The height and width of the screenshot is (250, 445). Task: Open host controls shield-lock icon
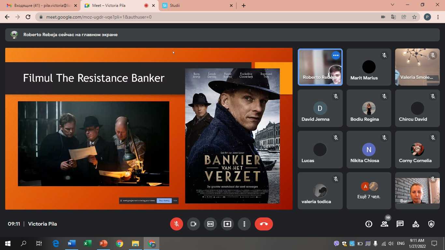[431, 224]
